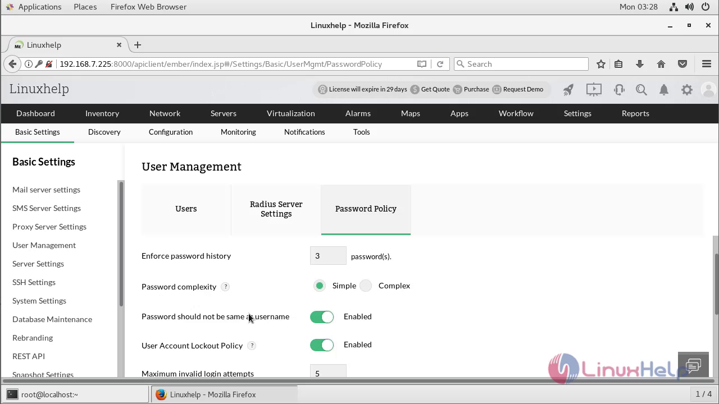Open the Apps menu

(459, 113)
